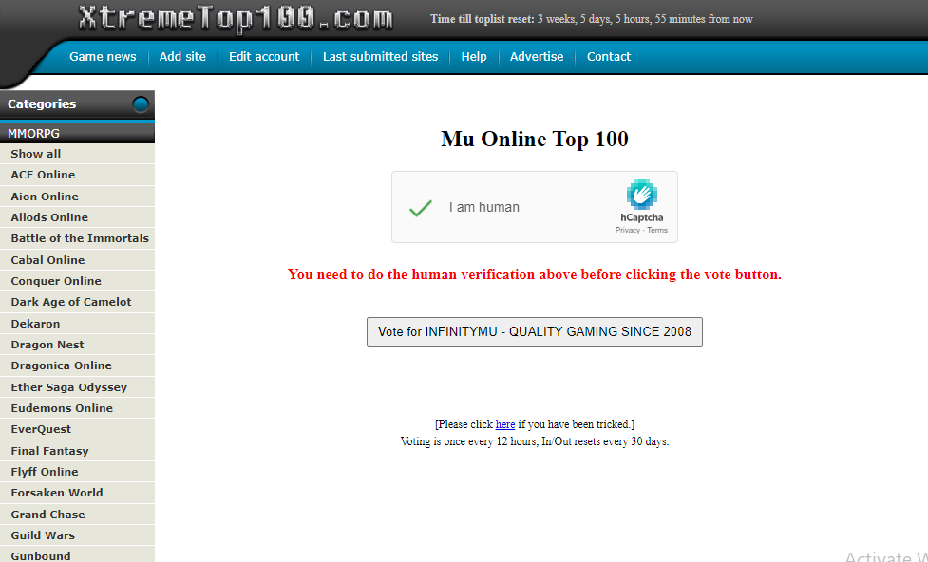Open Flyff Online category
This screenshot has height=562, width=928.
tap(77, 472)
